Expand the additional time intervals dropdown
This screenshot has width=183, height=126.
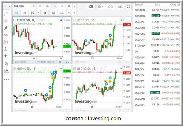(74, 6)
